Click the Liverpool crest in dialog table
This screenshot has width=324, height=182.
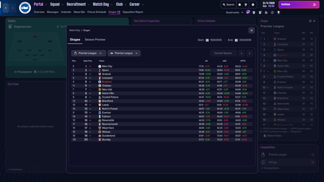pyautogui.click(x=100, y=78)
